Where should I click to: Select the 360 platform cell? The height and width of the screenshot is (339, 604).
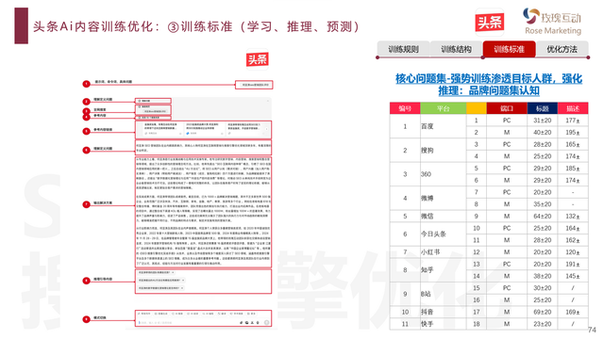(x=443, y=174)
